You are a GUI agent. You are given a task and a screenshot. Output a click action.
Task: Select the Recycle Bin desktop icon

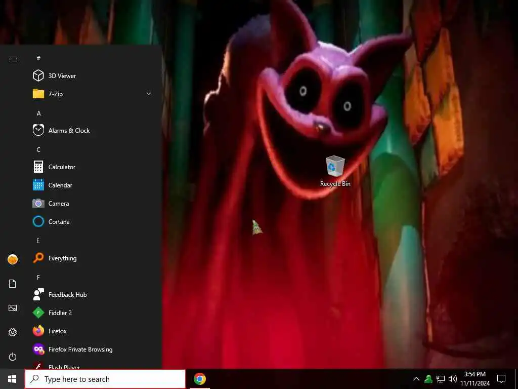pyautogui.click(x=335, y=171)
